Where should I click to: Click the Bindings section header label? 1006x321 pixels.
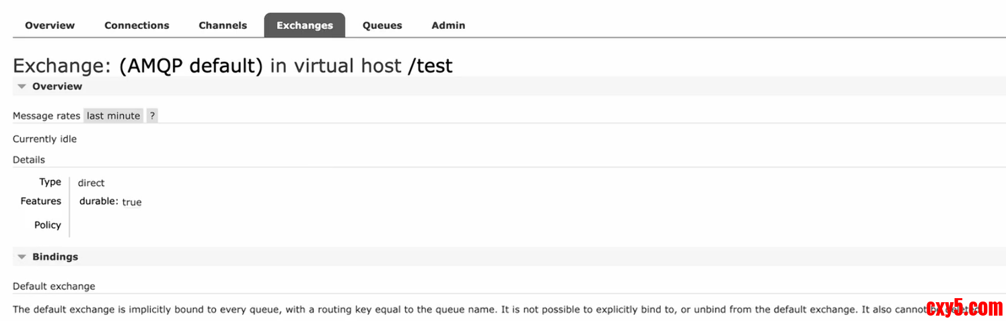(55, 257)
